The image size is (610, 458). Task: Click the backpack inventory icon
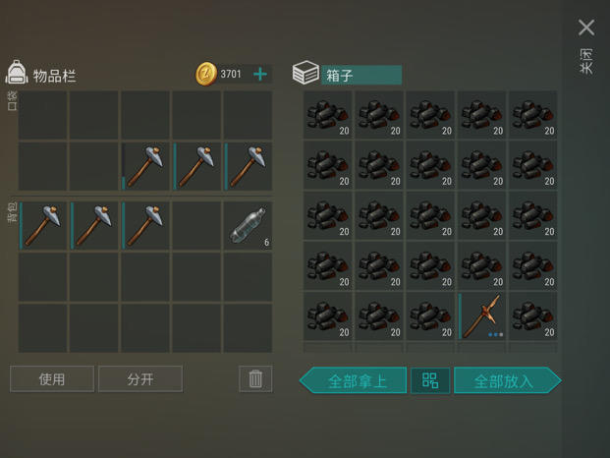[17, 73]
